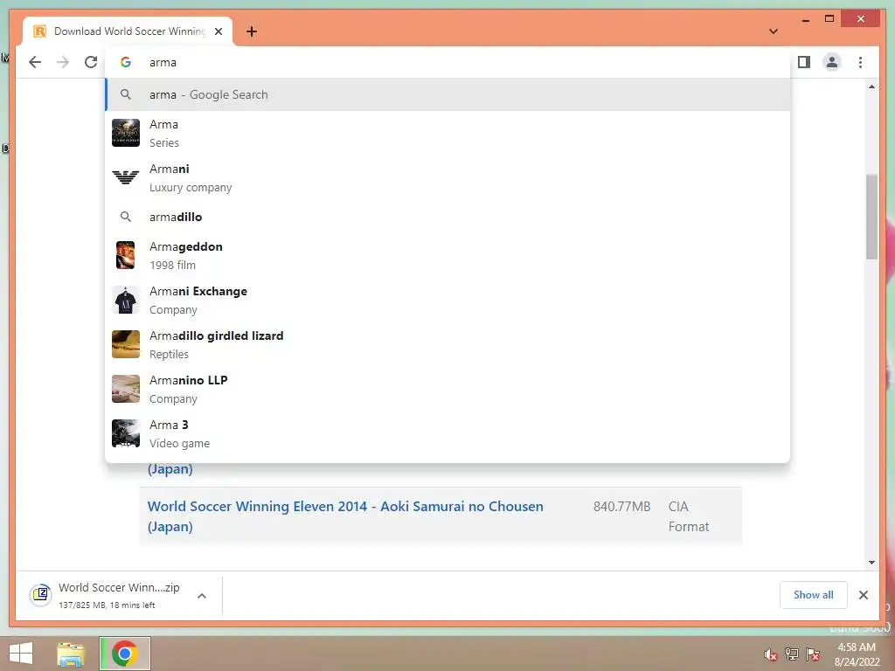Click the Armageddon movie poster thumbnail
Image resolution: width=895 pixels, height=671 pixels.
(x=126, y=255)
